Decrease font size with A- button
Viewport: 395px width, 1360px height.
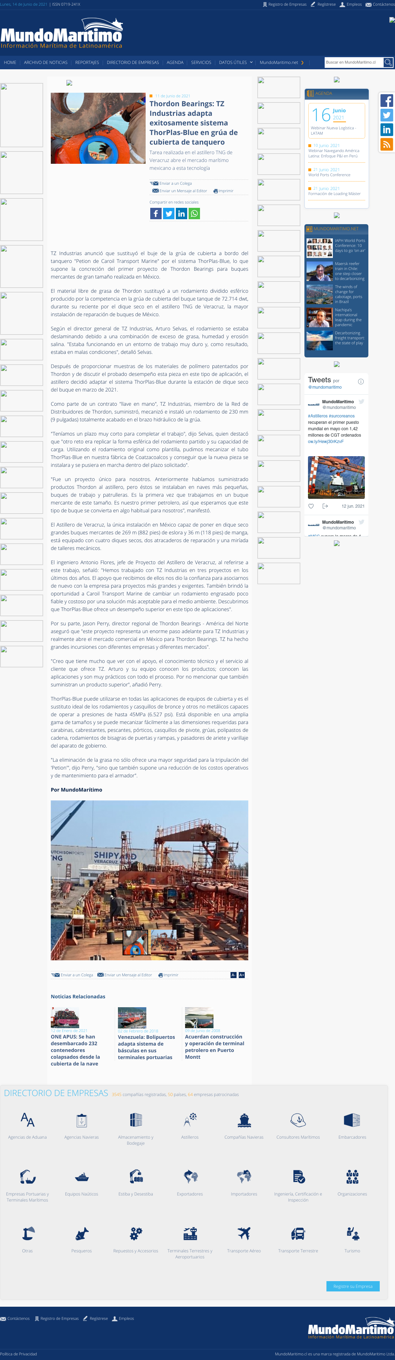coord(233,975)
